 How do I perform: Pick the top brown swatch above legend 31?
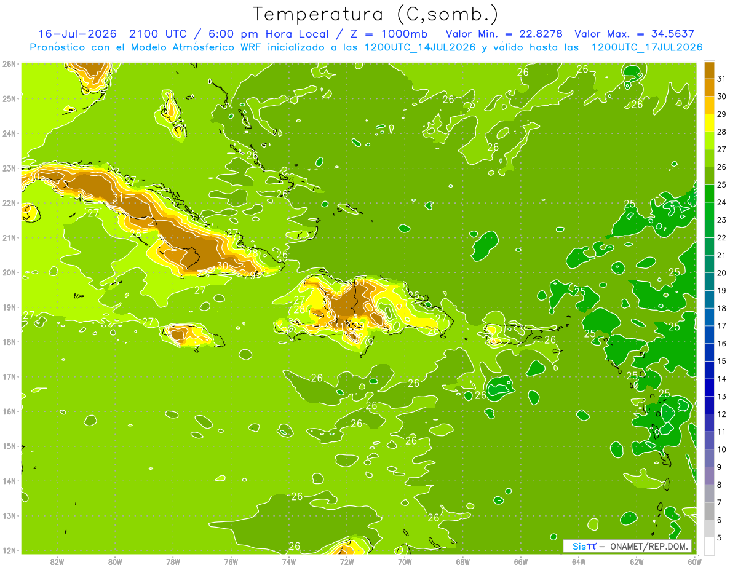709,70
